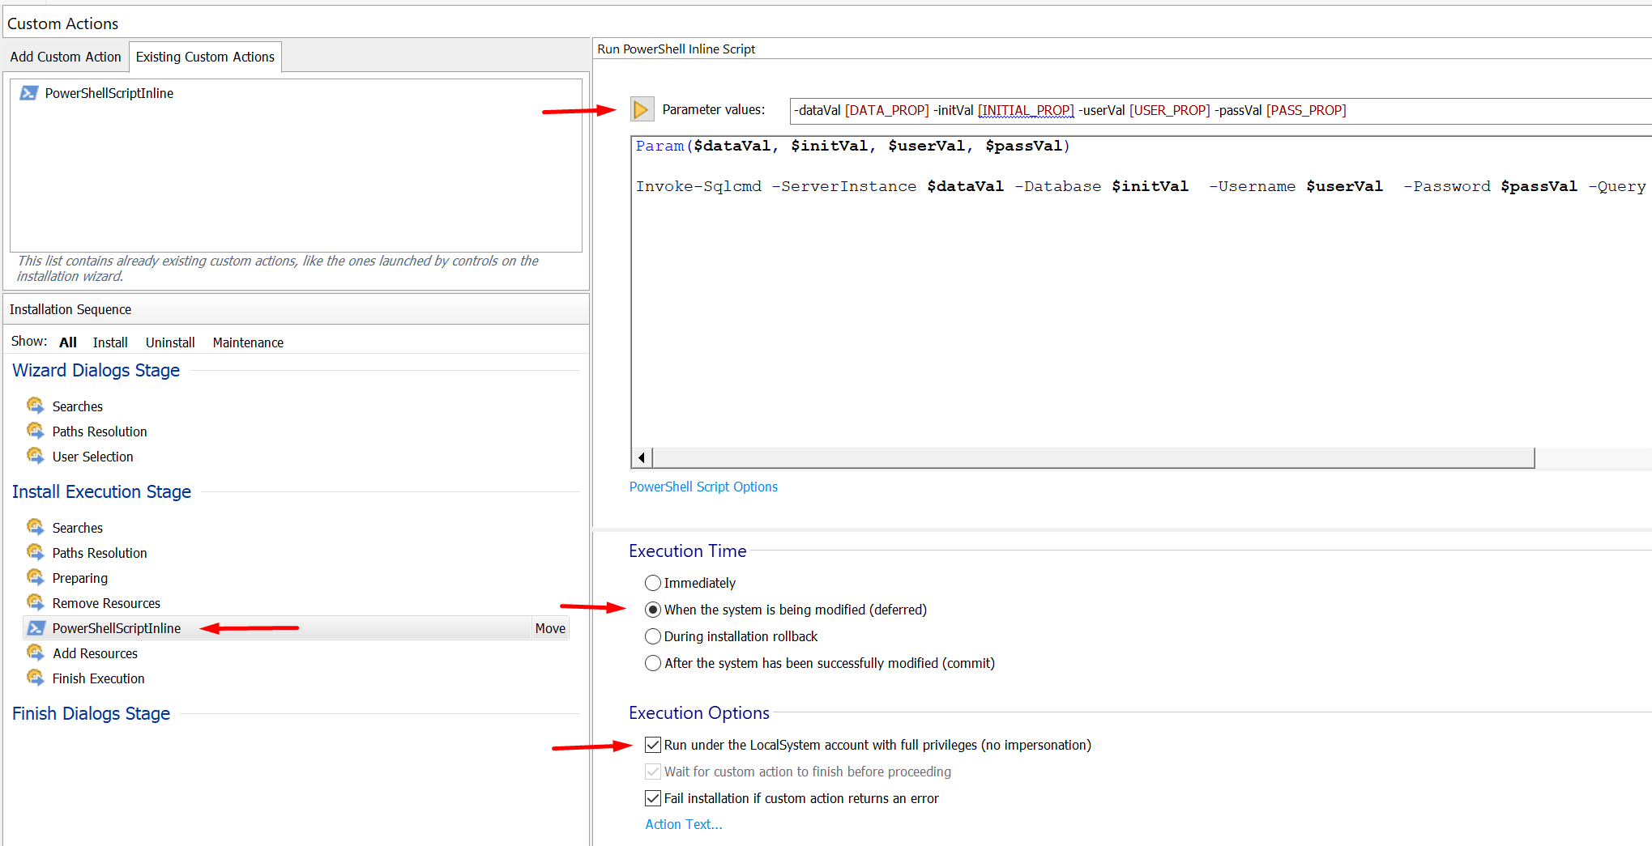Screen dimensions: 1652x846
Task: Click the Searches icon under Wizard Dialogs Stage
Action: click(x=35, y=406)
